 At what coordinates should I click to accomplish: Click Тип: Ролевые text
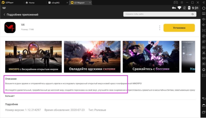(x=97, y=110)
